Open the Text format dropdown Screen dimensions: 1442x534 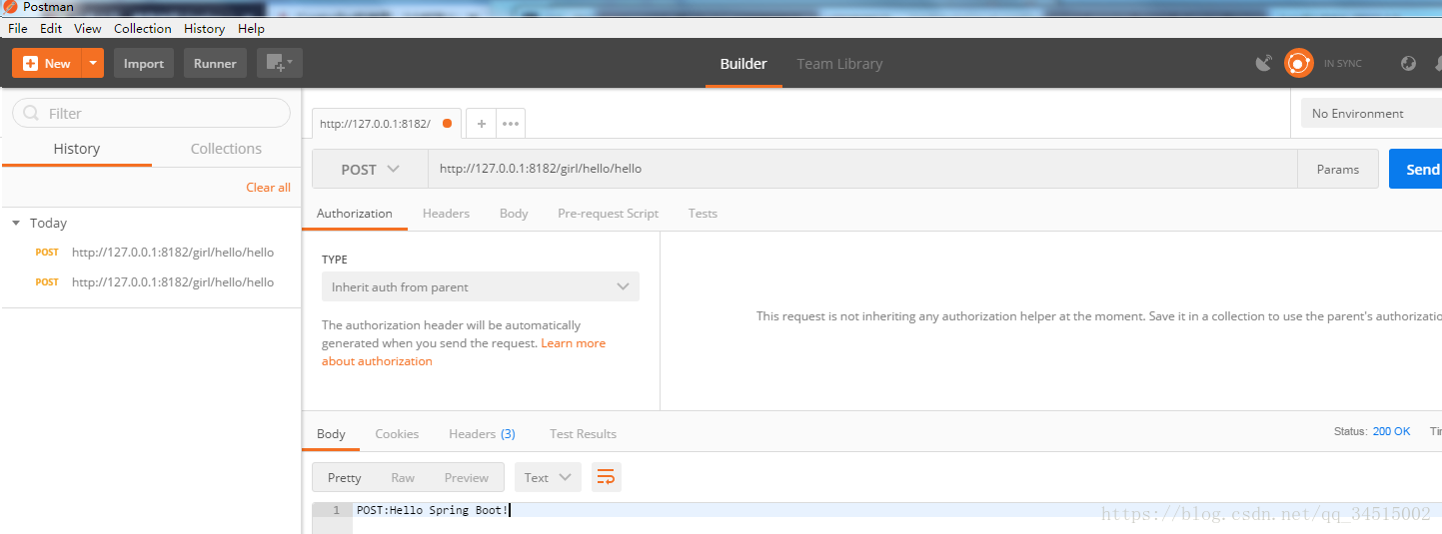click(x=548, y=477)
